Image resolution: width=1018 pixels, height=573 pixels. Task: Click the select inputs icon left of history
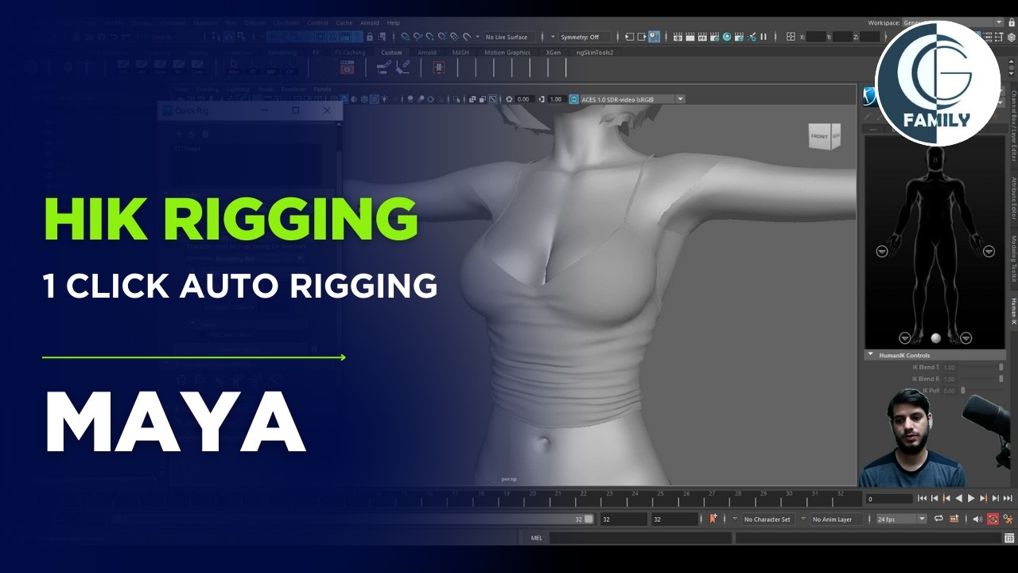coord(629,37)
